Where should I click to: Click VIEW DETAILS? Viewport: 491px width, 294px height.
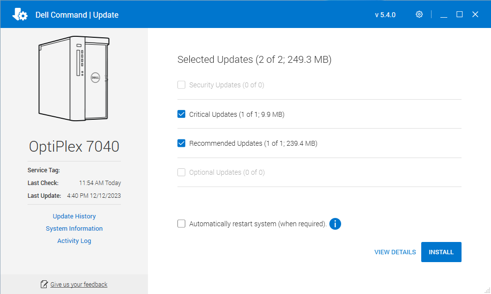[395, 252]
